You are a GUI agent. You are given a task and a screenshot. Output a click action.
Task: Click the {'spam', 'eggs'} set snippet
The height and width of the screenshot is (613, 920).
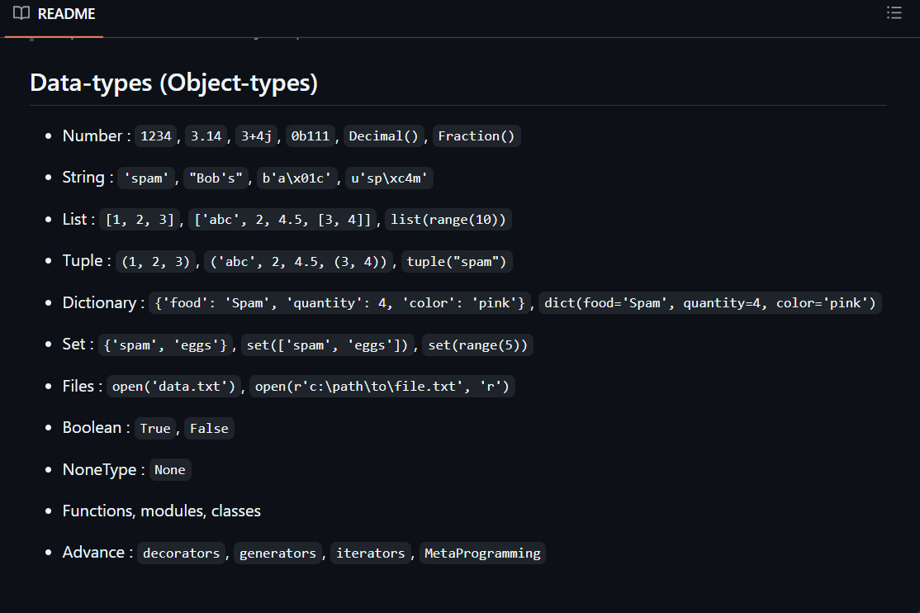(x=165, y=345)
